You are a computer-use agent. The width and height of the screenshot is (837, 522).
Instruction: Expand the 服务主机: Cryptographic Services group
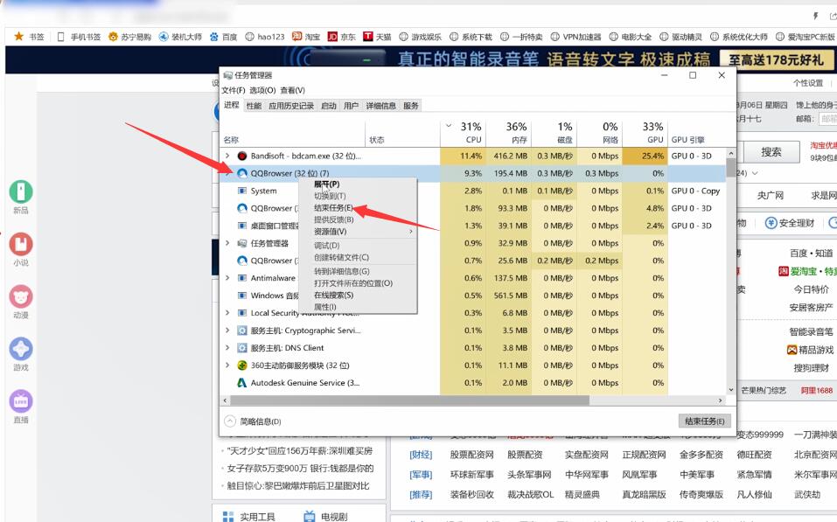click(227, 331)
